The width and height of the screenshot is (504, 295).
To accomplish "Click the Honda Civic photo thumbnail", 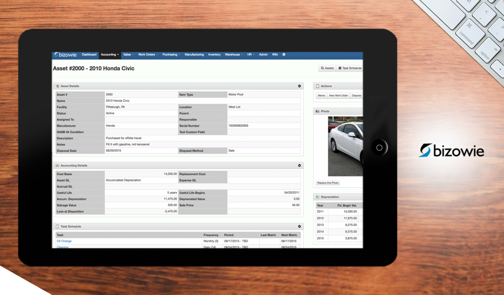I will tap(345, 146).
